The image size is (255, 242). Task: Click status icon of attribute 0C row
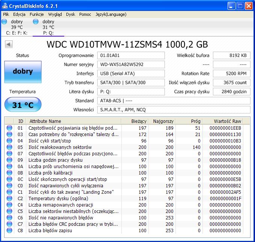pyautogui.click(x=9, y=179)
